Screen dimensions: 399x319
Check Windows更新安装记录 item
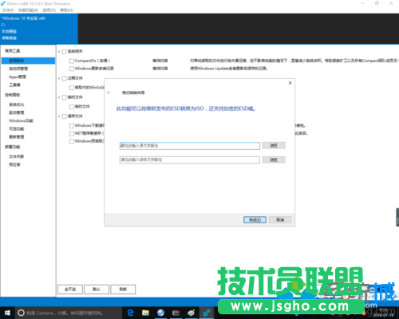coord(72,69)
